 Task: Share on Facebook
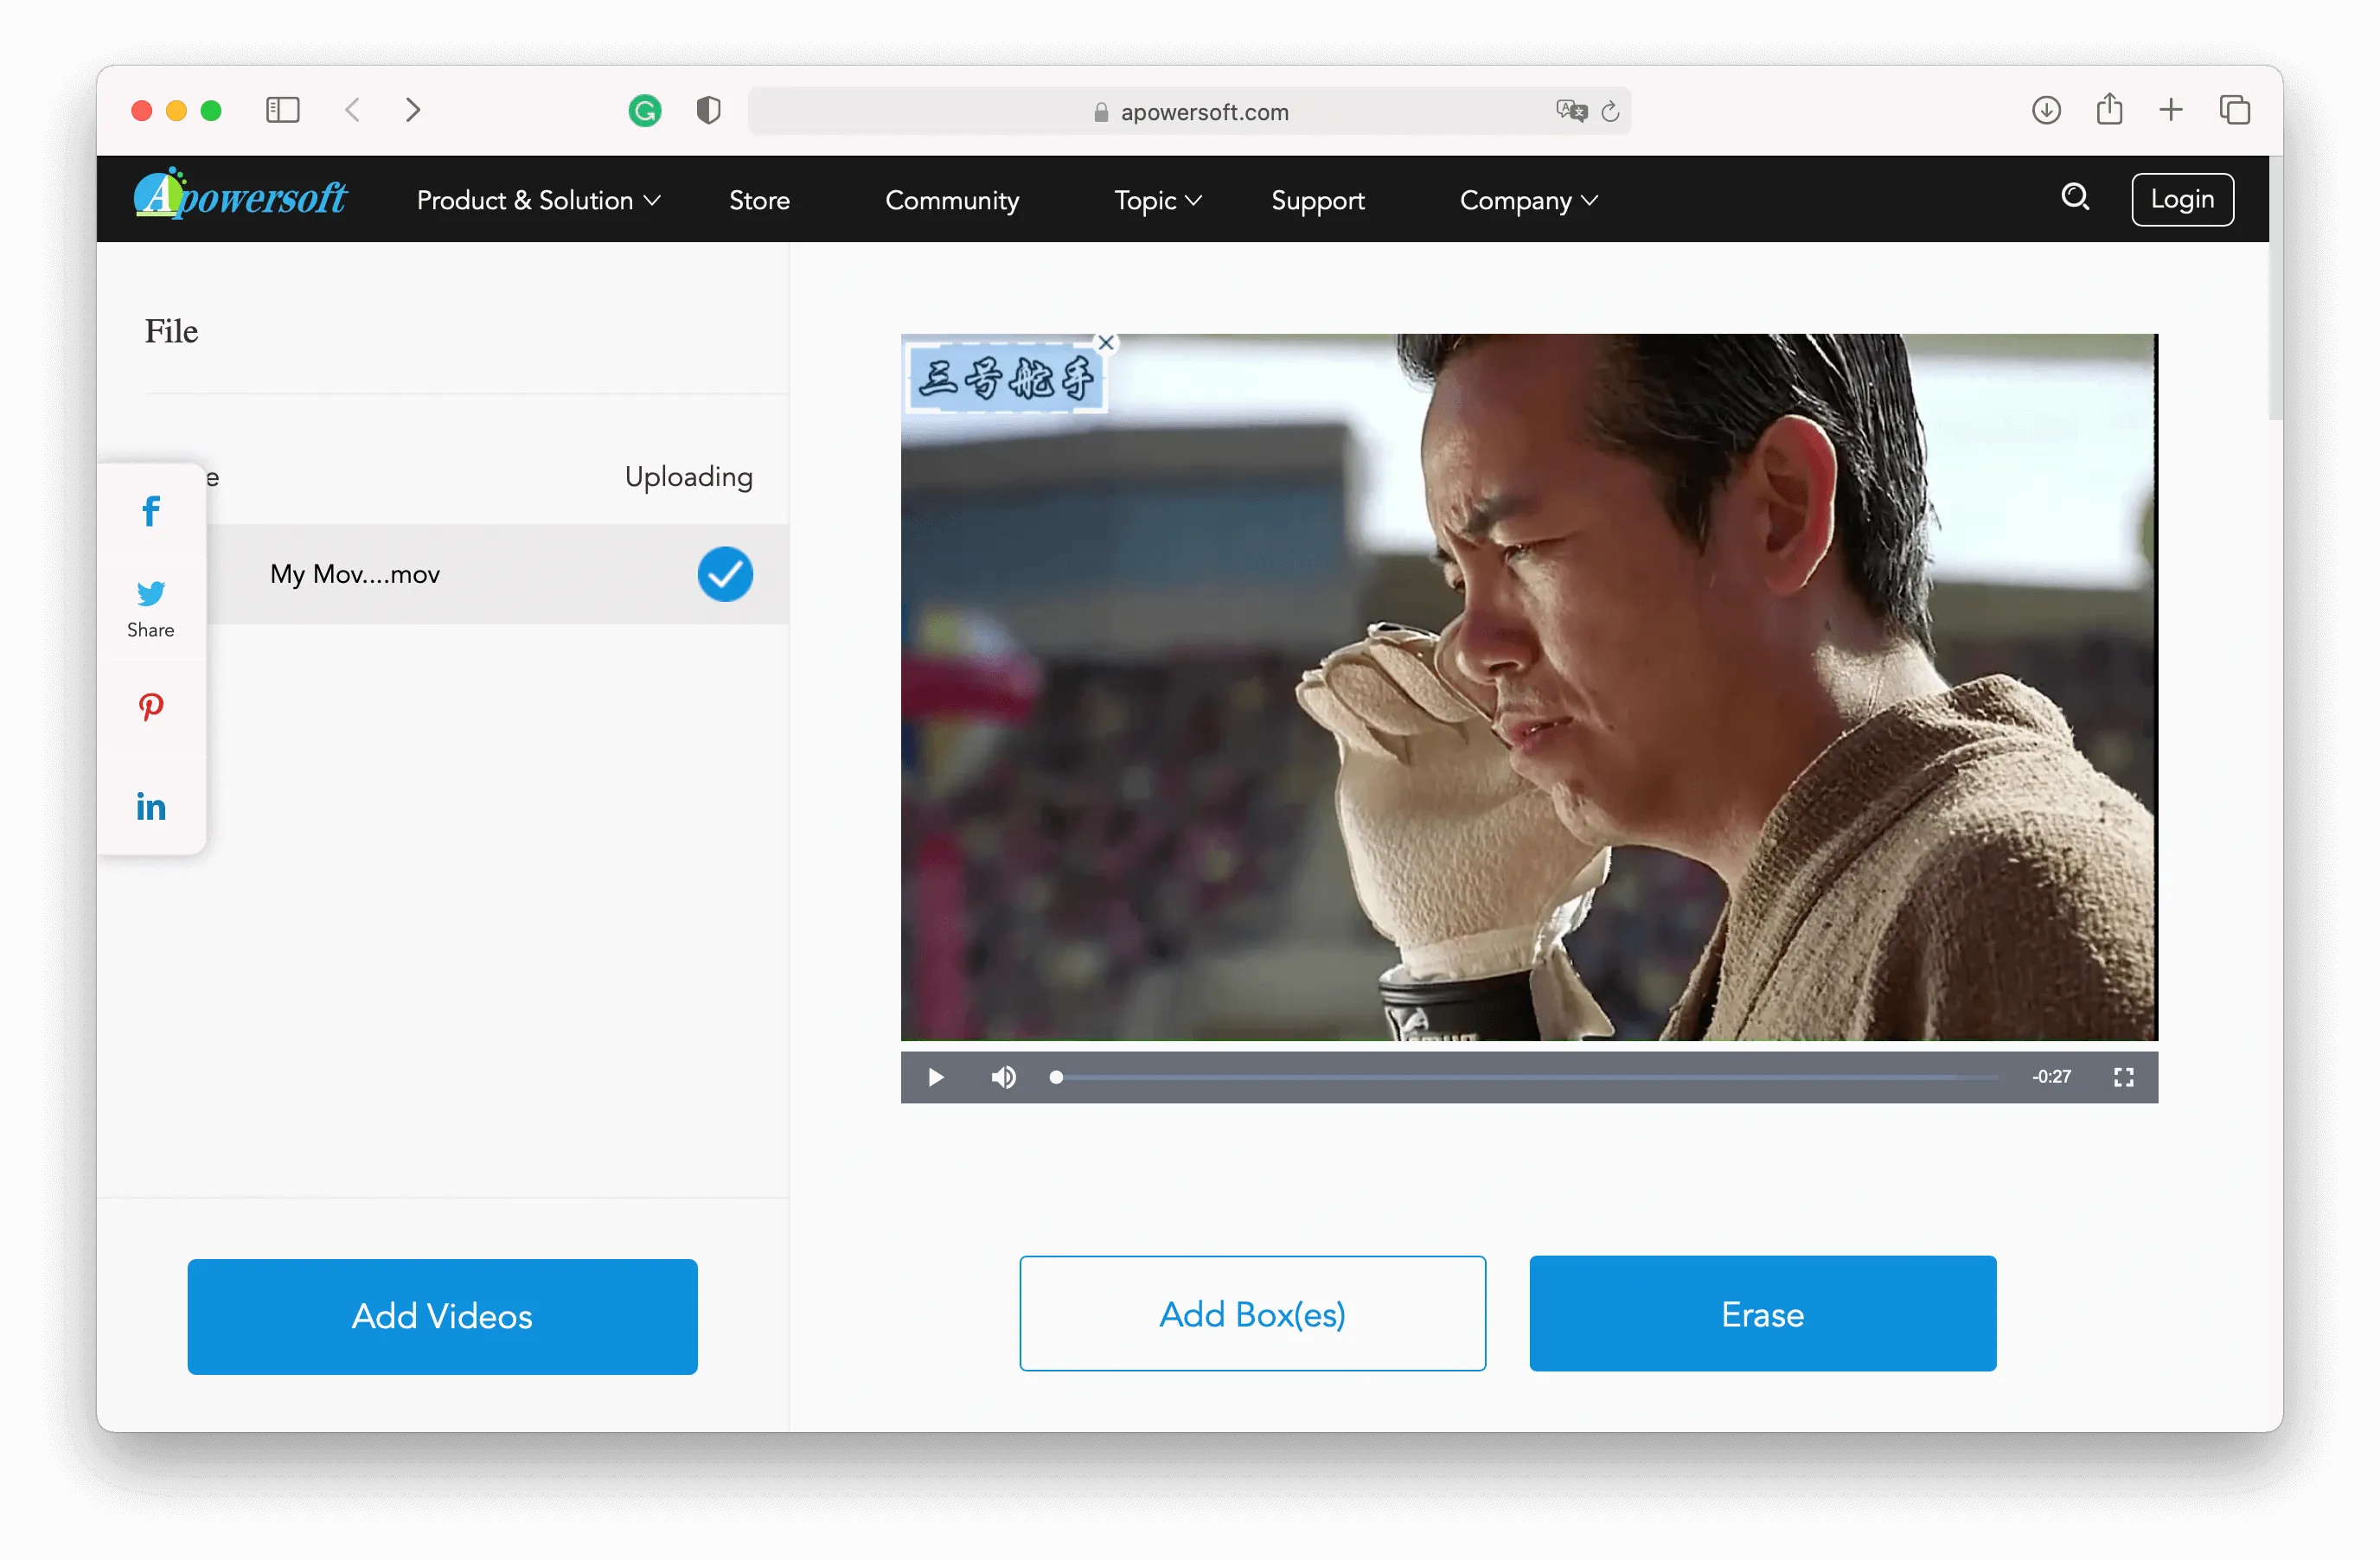[151, 511]
